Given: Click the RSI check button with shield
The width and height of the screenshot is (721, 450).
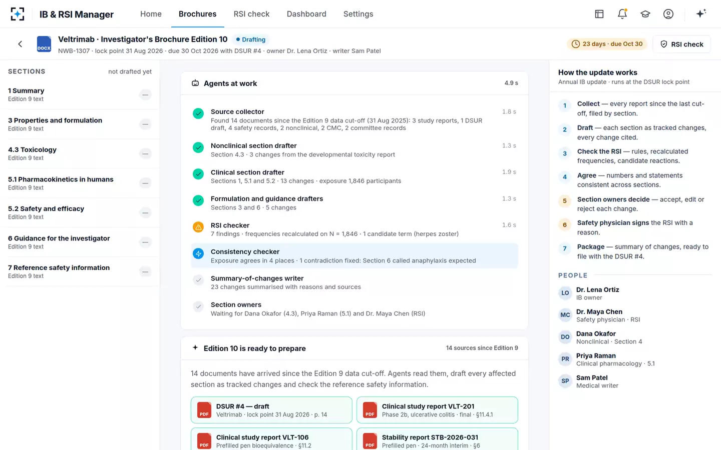Looking at the screenshot, I should click(x=681, y=44).
